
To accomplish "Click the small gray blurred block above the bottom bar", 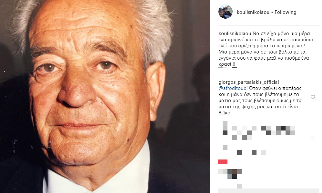I will tap(239, 186).
